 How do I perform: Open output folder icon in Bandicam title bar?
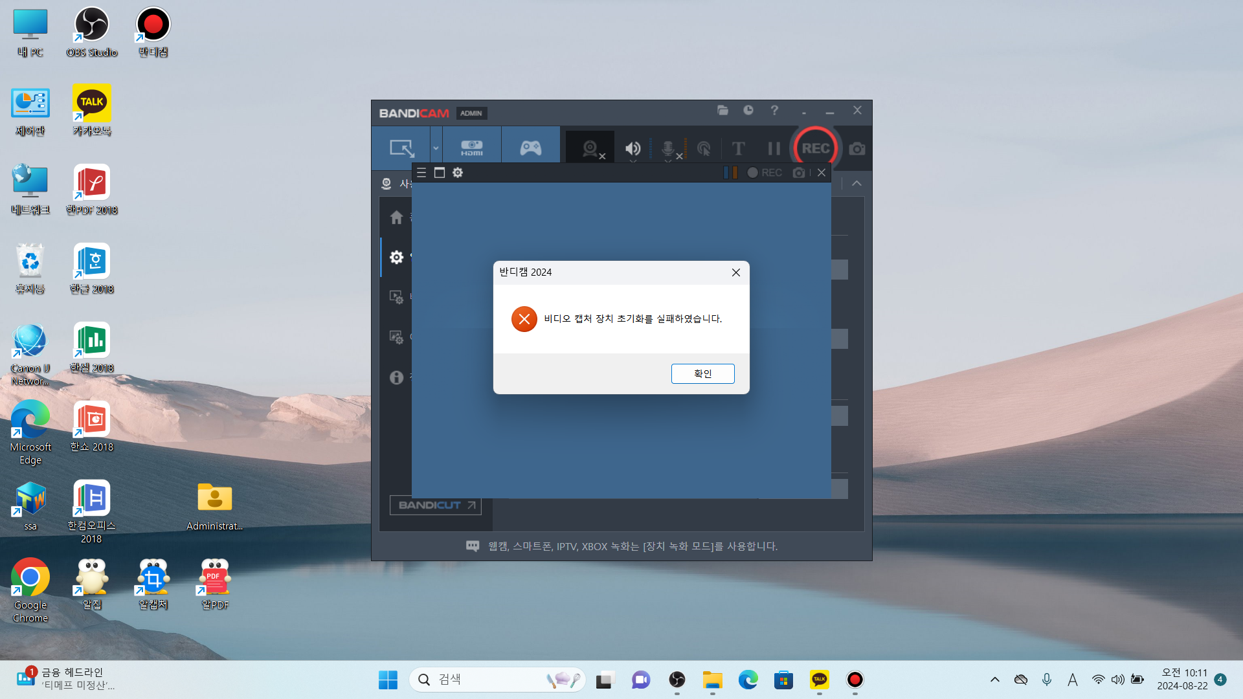pyautogui.click(x=722, y=111)
